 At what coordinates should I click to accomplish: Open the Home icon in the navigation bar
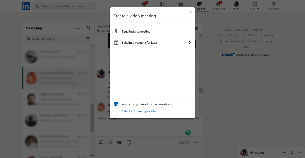coord(144,4)
